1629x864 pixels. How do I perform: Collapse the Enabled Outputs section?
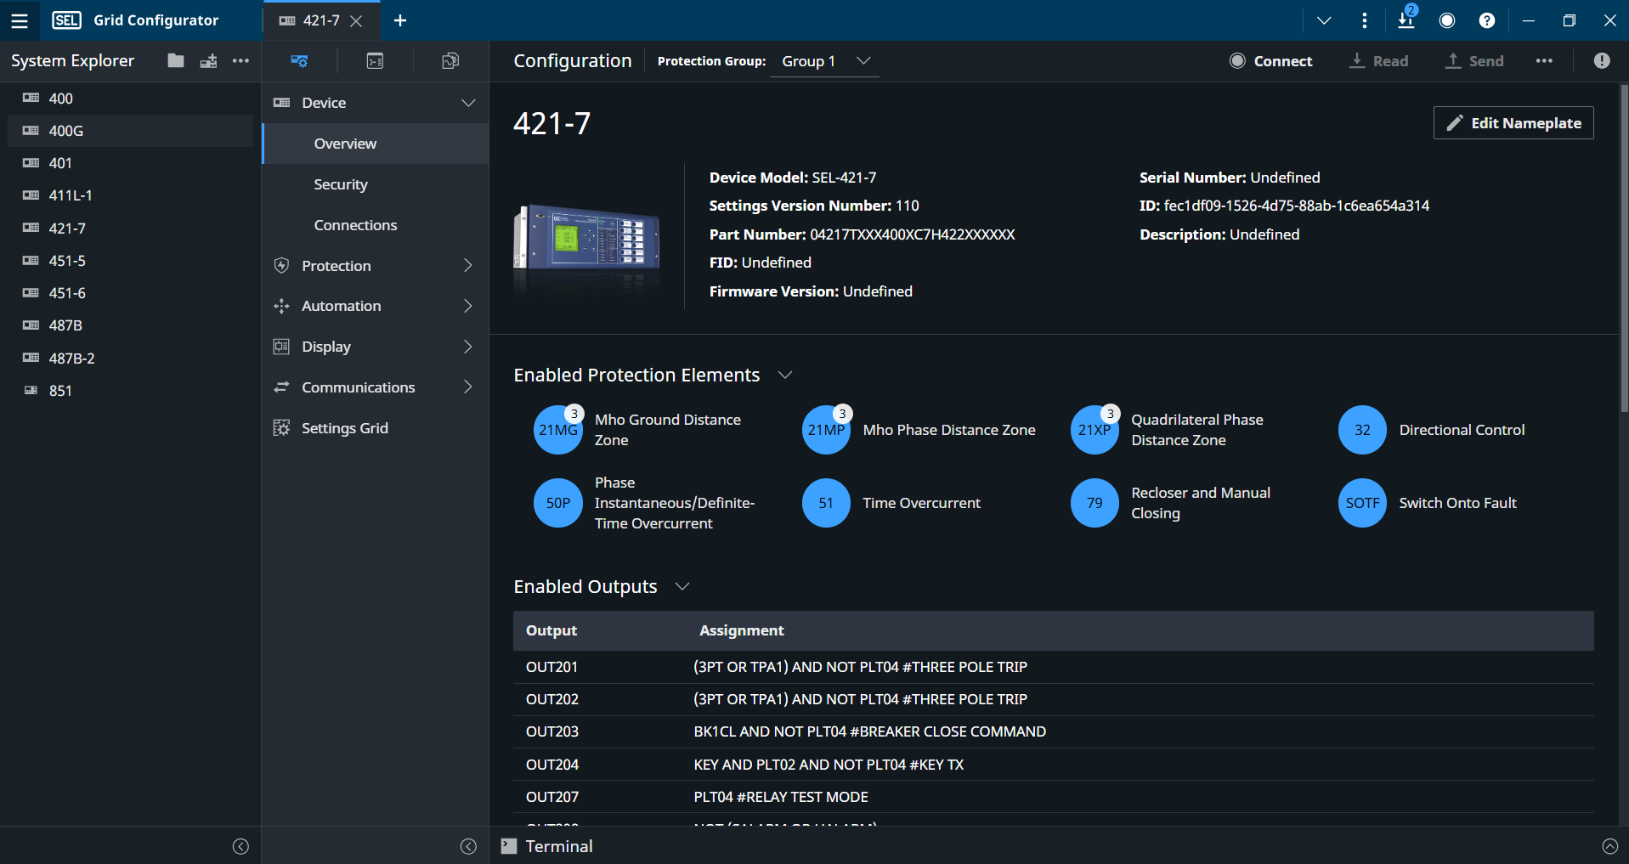[682, 586]
